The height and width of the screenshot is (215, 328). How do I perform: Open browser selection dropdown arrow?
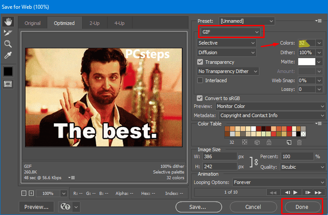pyautogui.click(x=76, y=207)
